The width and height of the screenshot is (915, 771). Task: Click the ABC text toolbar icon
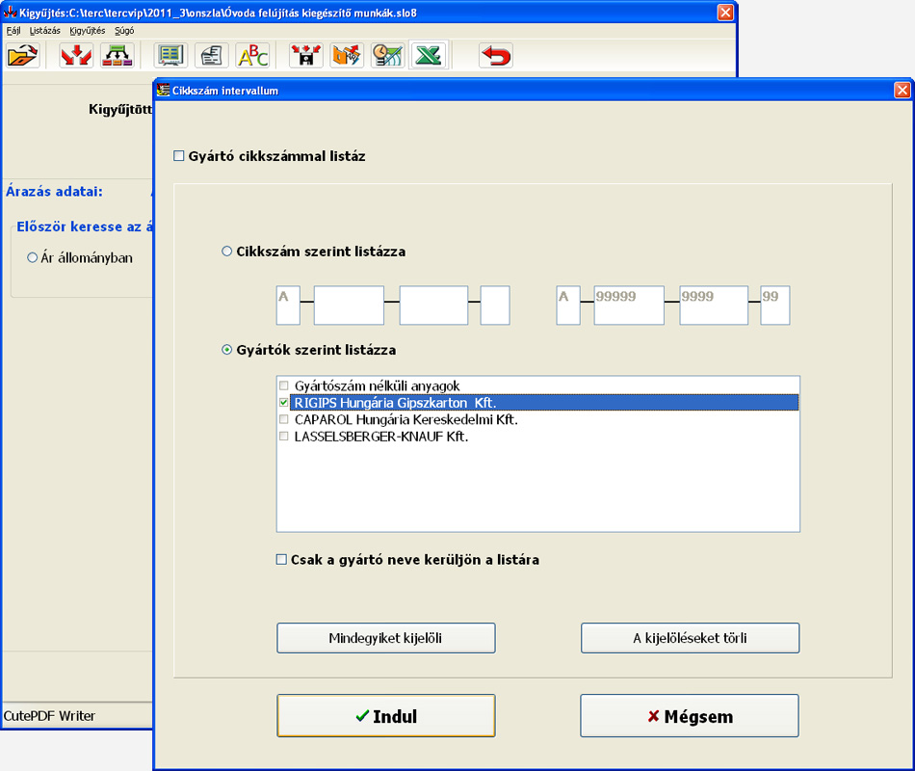point(252,56)
